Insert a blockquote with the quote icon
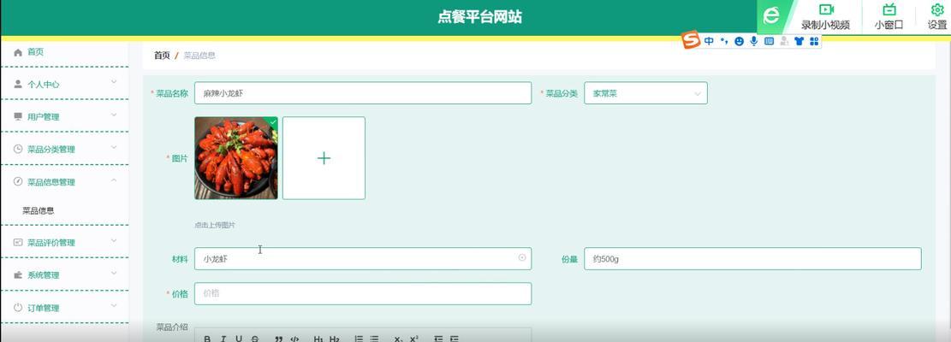951x342 pixels. (x=279, y=339)
